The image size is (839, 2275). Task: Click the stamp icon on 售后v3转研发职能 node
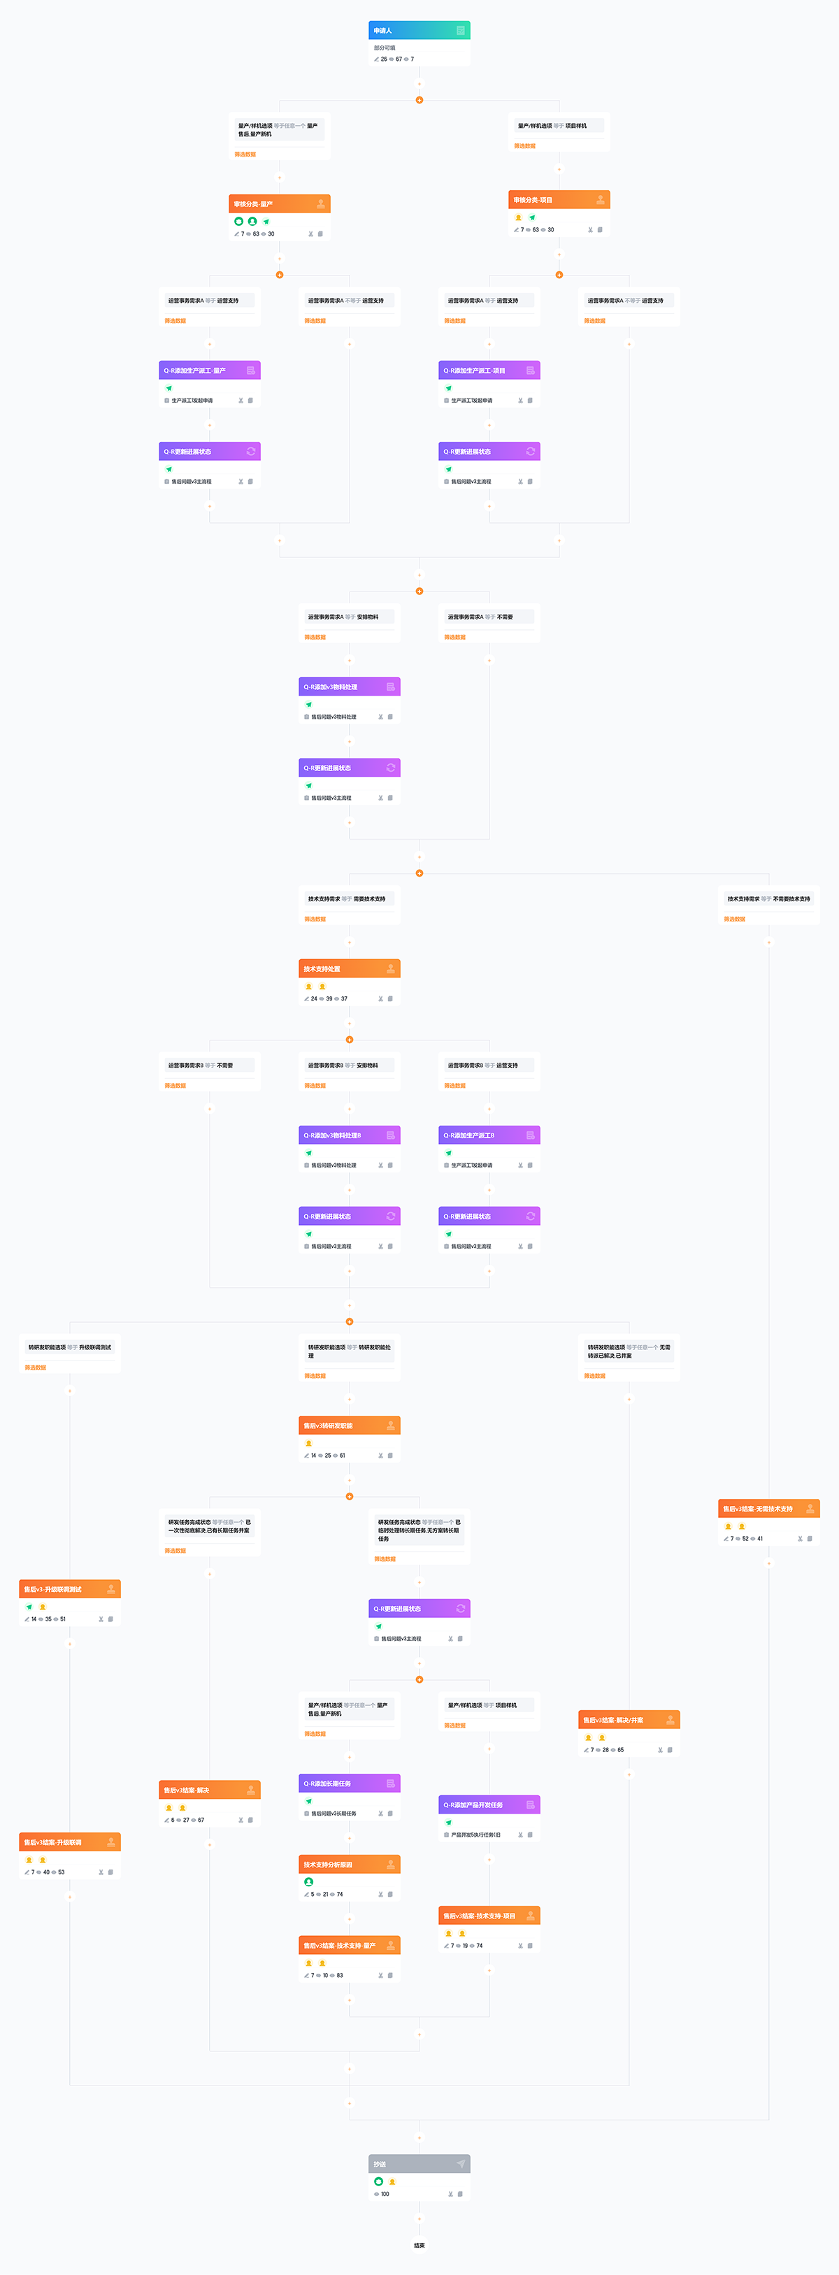click(x=390, y=1426)
